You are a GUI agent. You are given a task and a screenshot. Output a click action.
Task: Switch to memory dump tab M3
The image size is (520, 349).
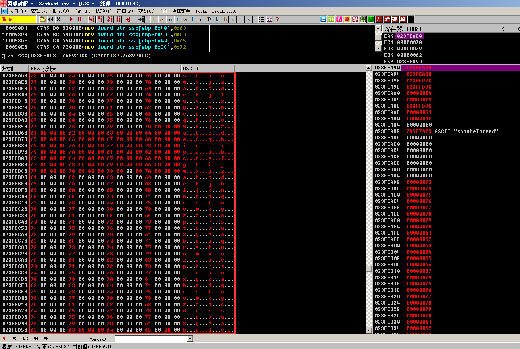point(25,339)
